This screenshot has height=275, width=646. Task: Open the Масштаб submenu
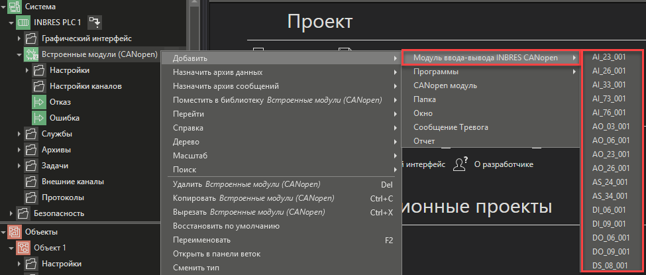pos(281,156)
